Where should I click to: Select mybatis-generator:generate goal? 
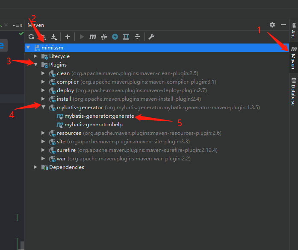click(99, 116)
